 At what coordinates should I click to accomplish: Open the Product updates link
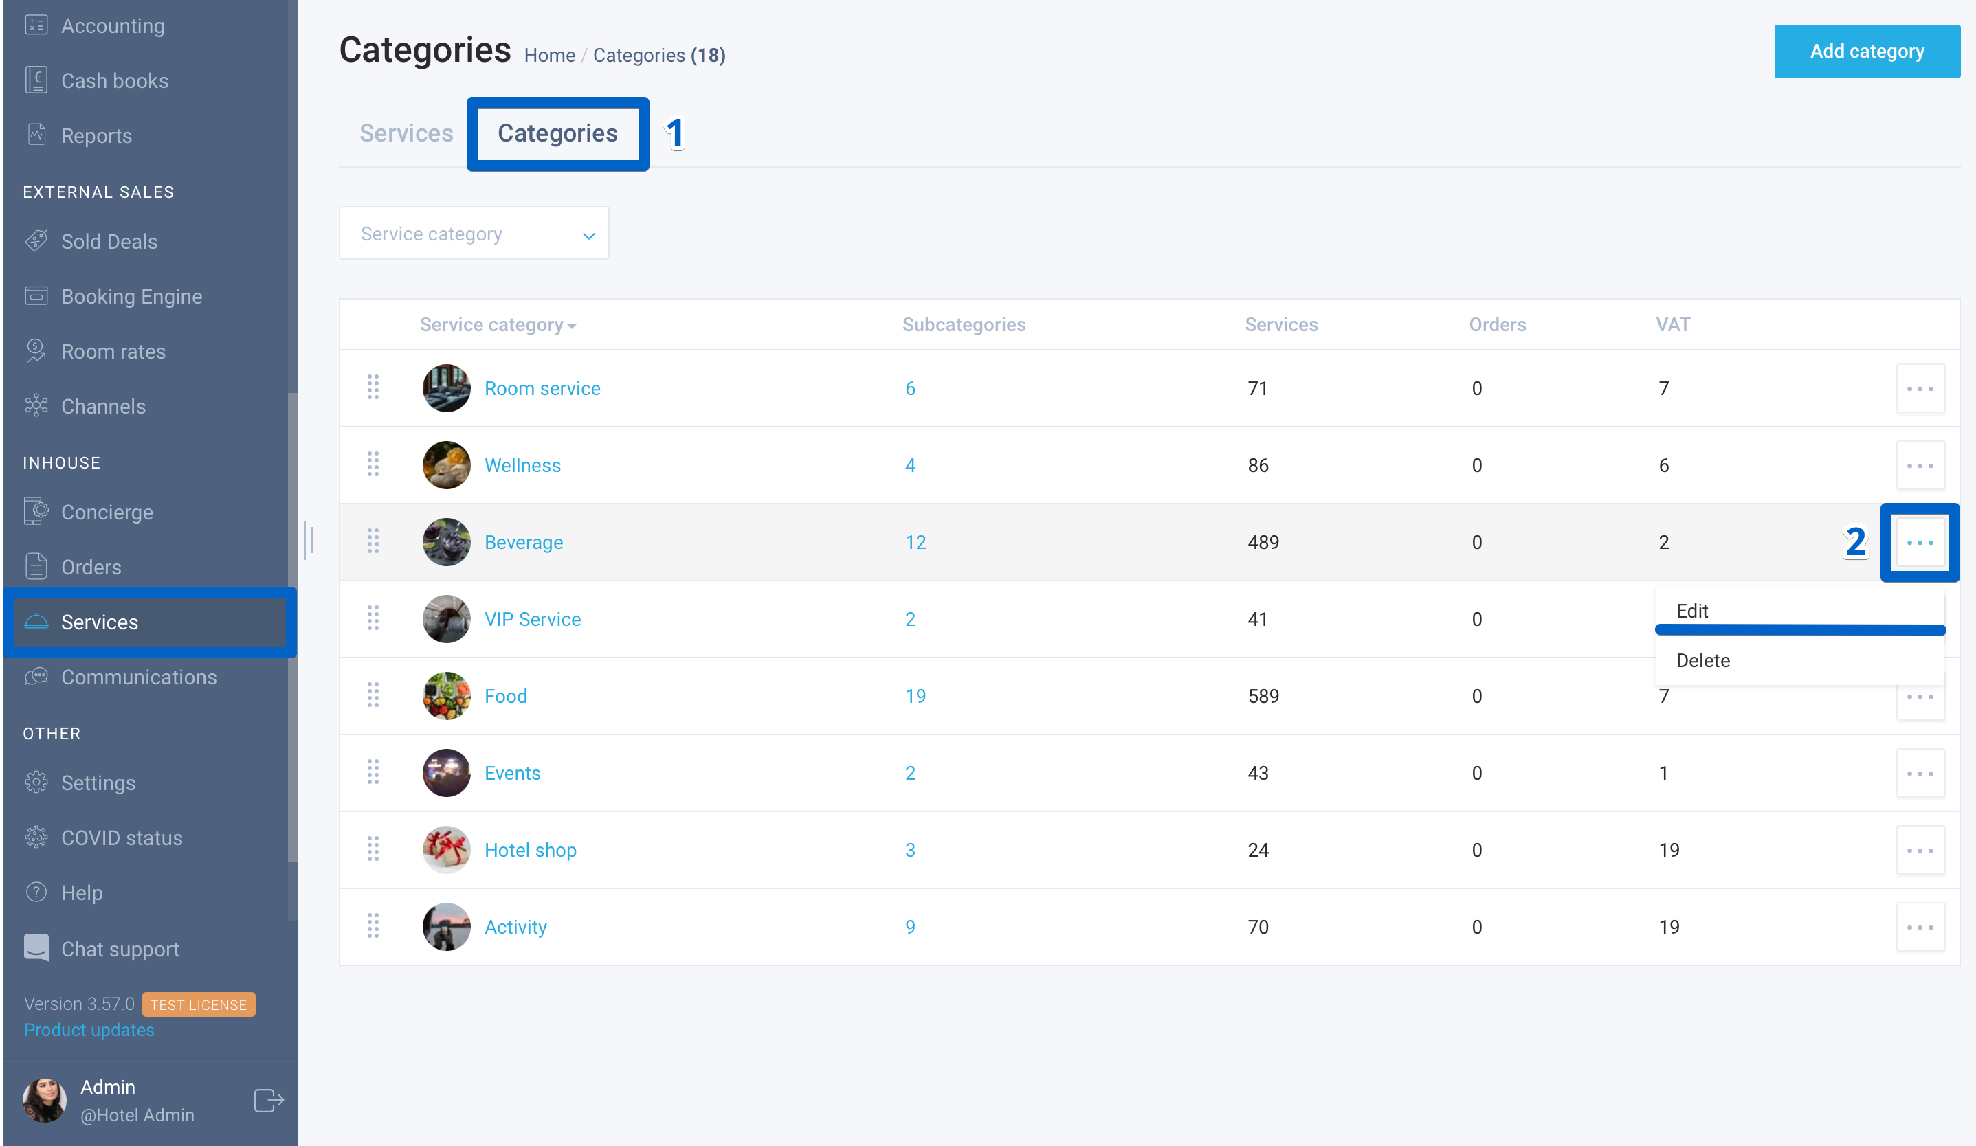tap(89, 1030)
